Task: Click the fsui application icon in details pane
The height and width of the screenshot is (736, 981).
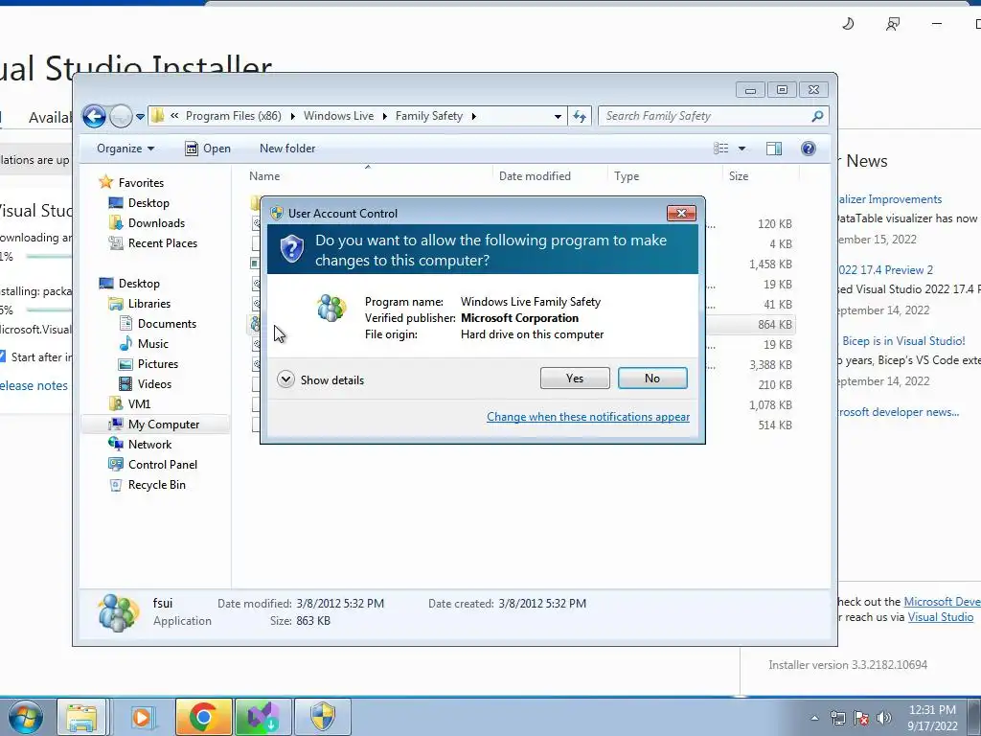Action: pos(118,612)
